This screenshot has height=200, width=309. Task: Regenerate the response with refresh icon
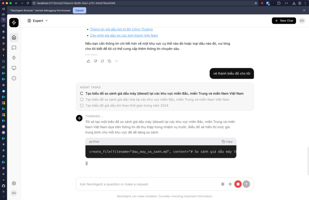102,61
